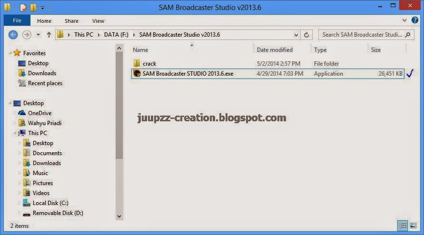This screenshot has height=235, width=424.
Task: Refresh the current folder view
Action: (x=306, y=35)
